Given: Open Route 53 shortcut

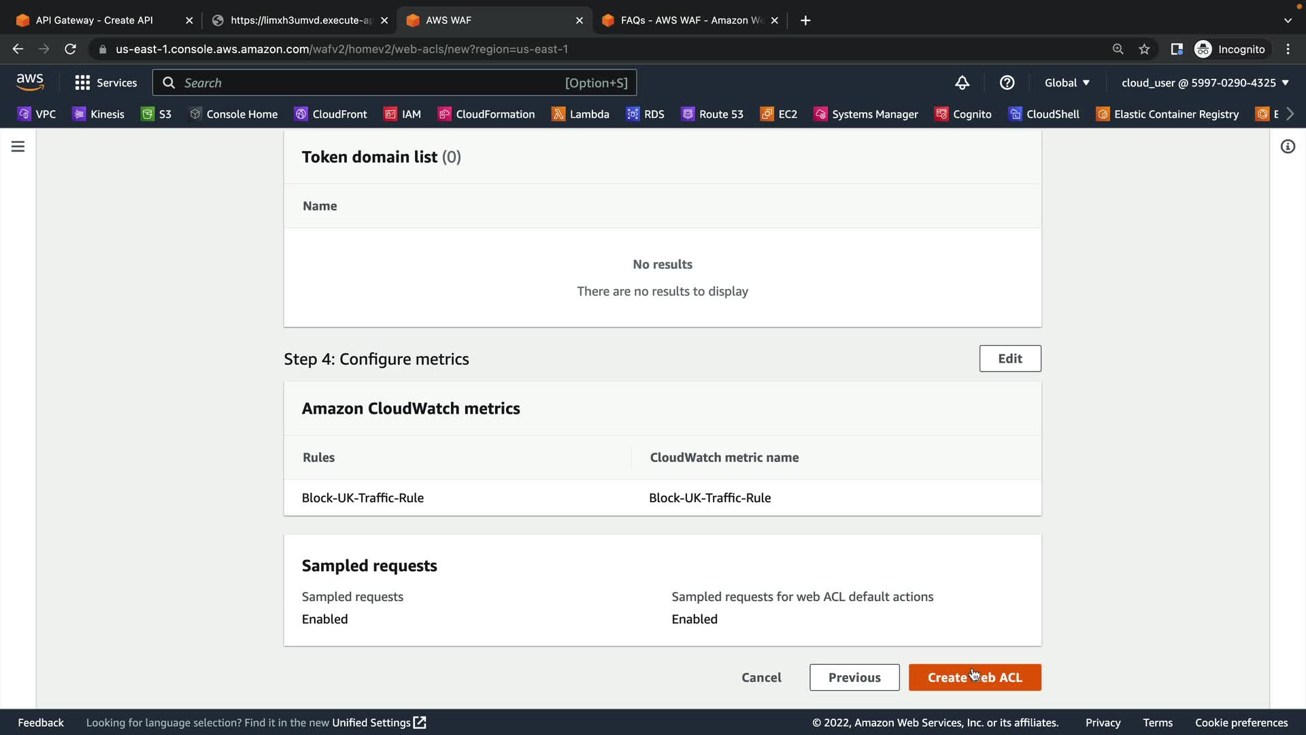Looking at the screenshot, I should coord(712,114).
